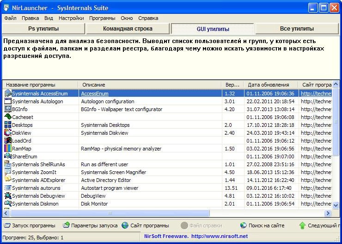Click the Sysinternals ShellRunAs icon

[8, 164]
